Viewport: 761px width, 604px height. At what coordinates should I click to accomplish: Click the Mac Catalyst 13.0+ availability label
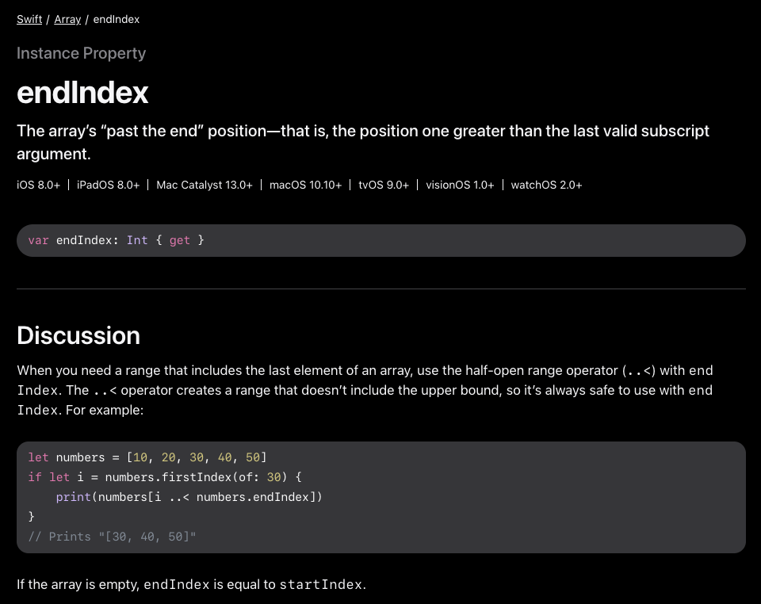tap(205, 185)
